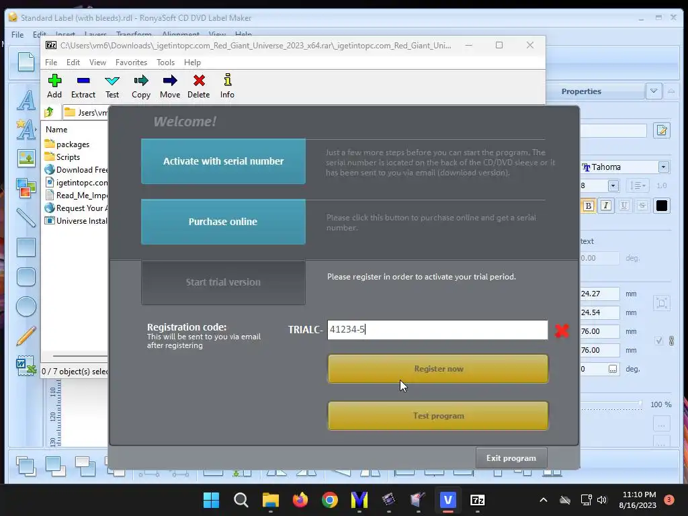This screenshot has height=516, width=688.
Task: Select the Text tool in Label Maker
Action: 26,100
